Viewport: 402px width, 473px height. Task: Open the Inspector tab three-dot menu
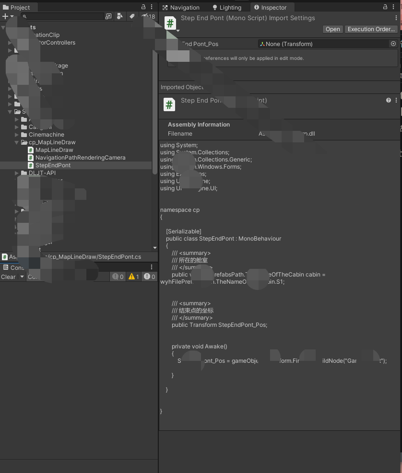coord(393,7)
